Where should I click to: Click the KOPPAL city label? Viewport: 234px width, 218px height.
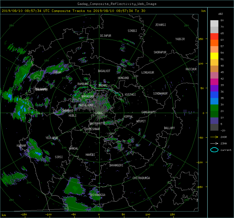tap(128, 116)
